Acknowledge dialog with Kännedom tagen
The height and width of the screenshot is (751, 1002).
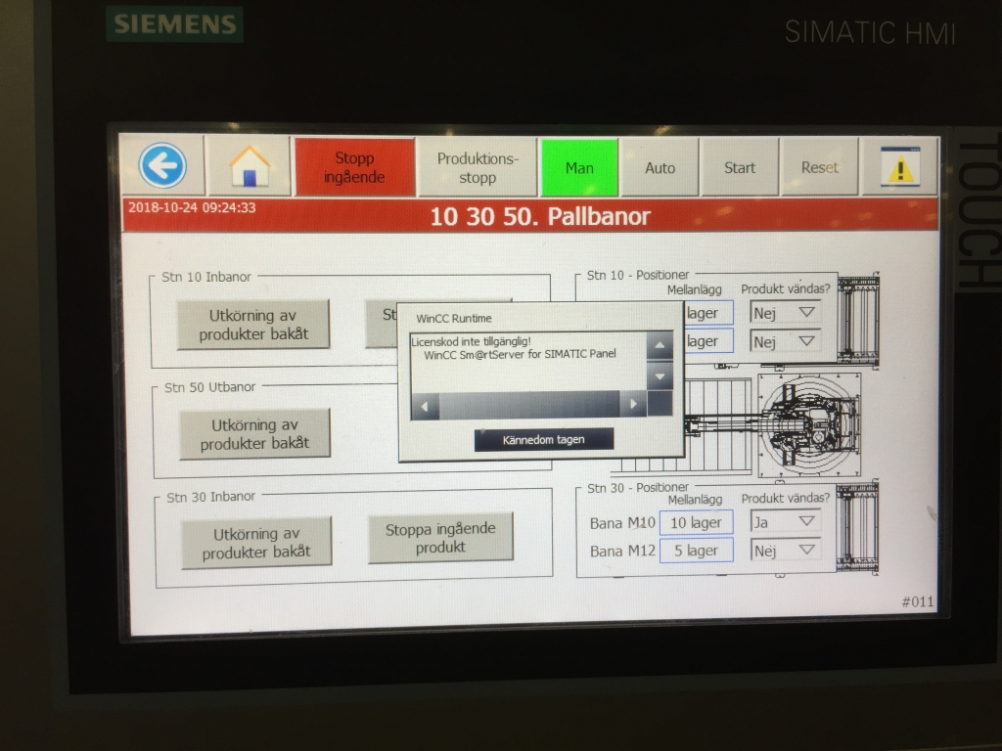pyautogui.click(x=544, y=439)
